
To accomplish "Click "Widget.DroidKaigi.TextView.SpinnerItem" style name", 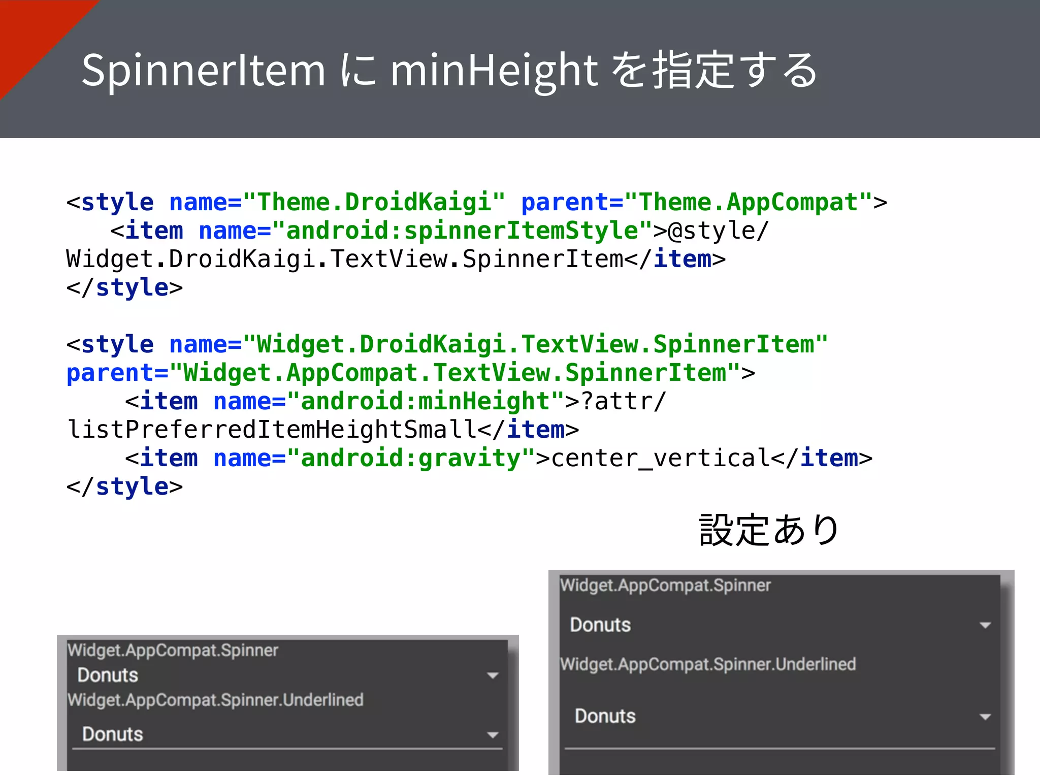I will (536, 344).
